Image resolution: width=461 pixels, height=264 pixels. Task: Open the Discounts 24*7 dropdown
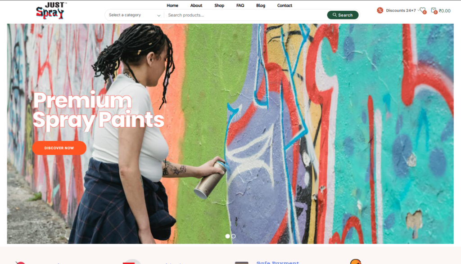click(x=400, y=10)
